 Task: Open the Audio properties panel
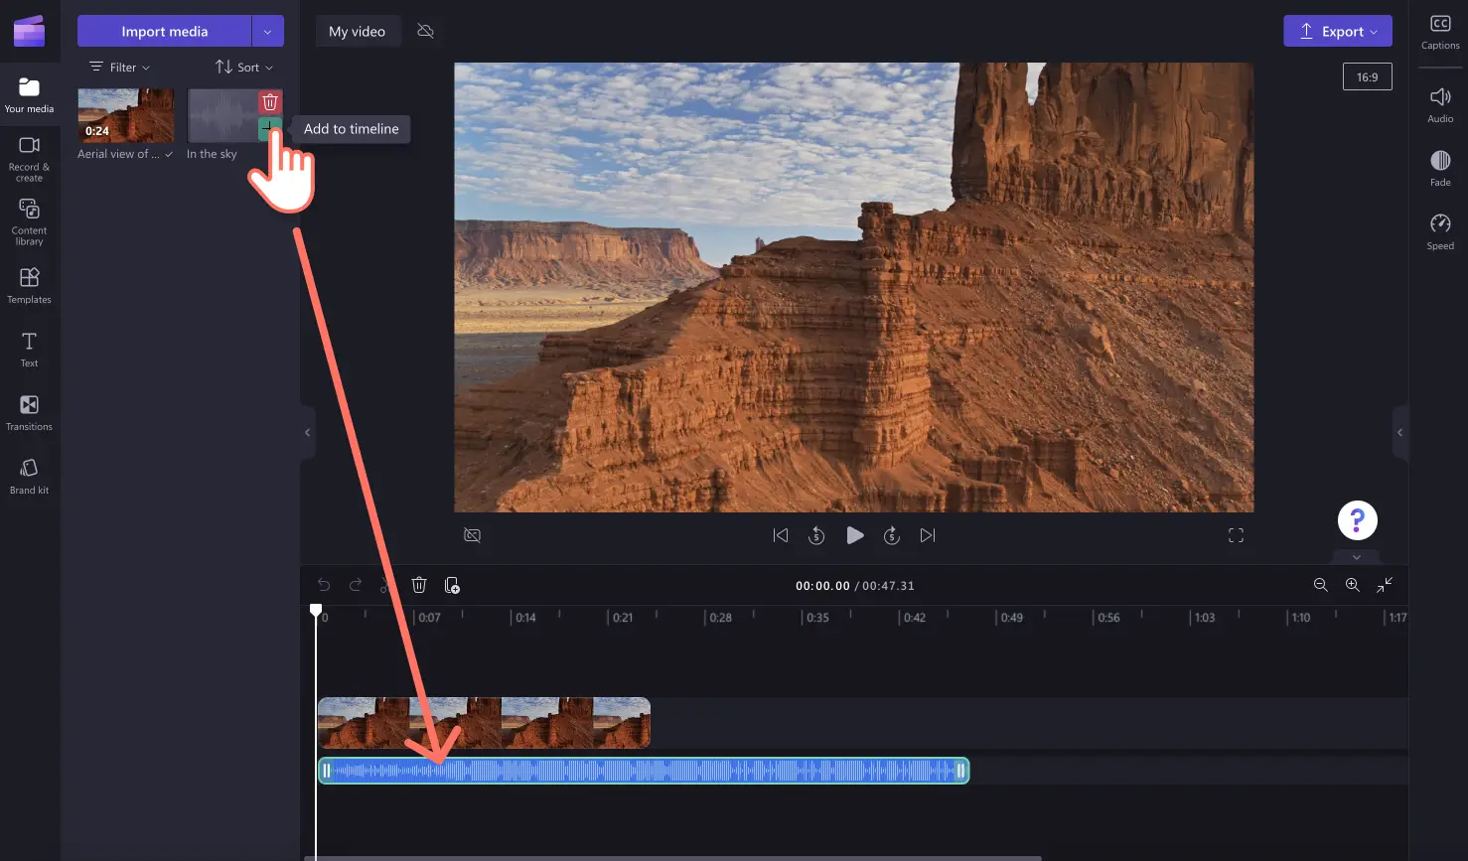1440,104
